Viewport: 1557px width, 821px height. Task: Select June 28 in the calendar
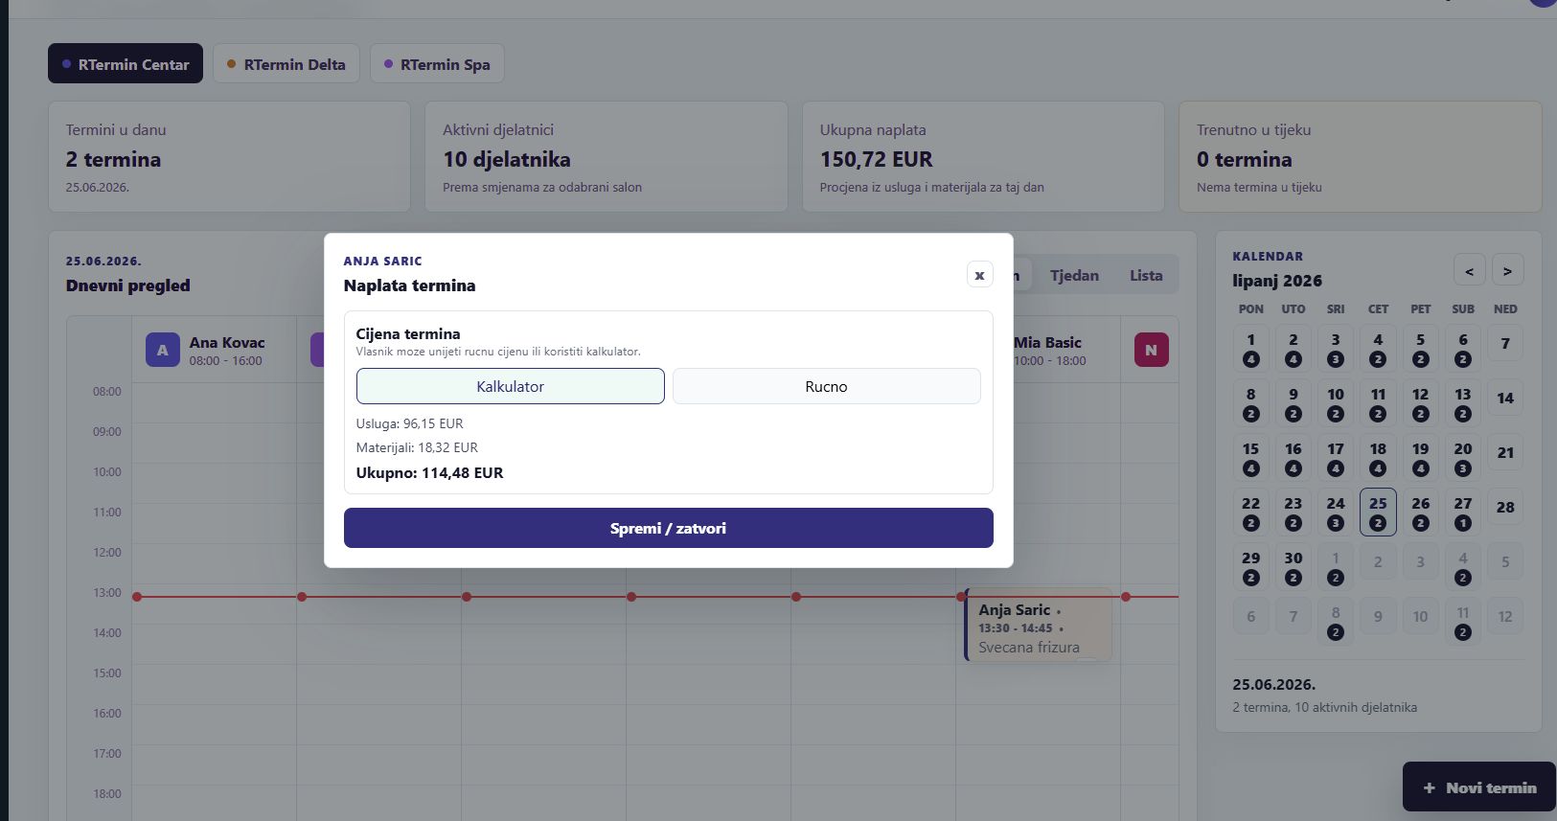[1505, 508]
